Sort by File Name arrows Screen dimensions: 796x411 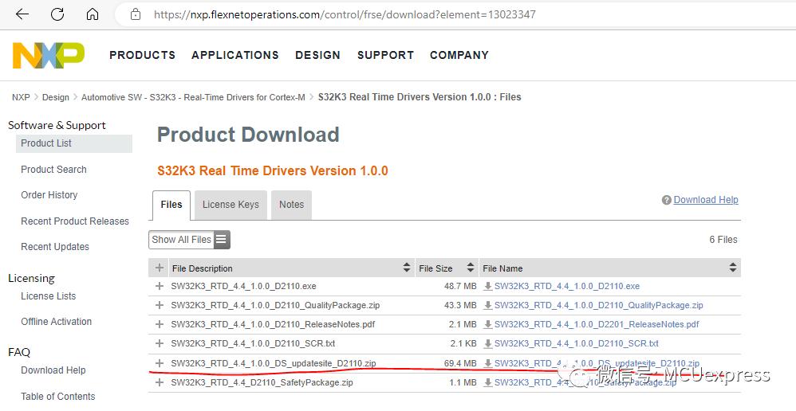(x=732, y=268)
